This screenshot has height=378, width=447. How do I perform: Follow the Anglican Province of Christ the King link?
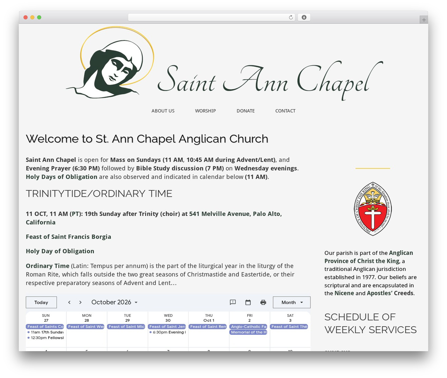(x=369, y=257)
